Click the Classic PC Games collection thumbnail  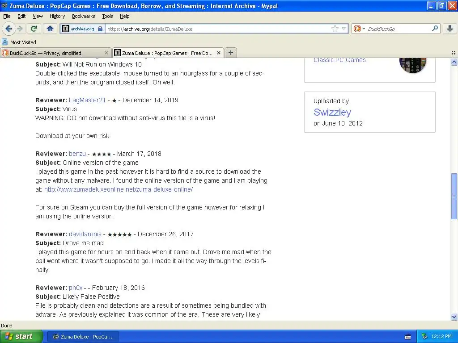point(413,65)
